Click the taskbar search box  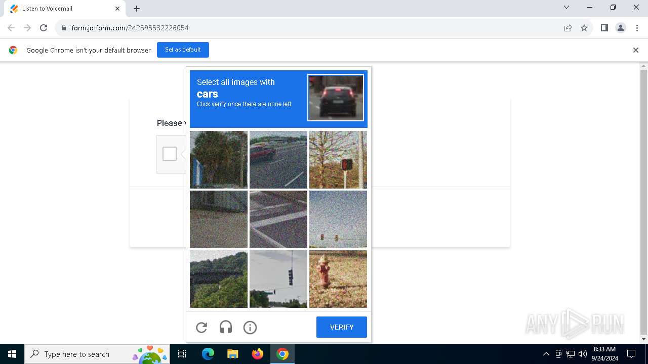(97, 354)
